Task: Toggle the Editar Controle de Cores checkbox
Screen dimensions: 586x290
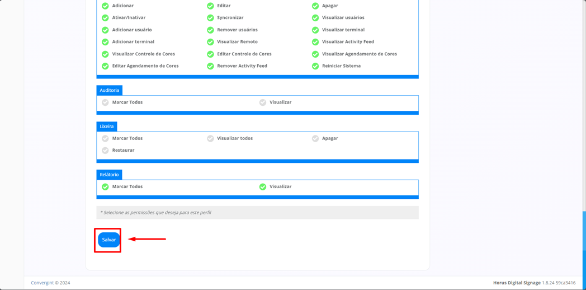Action: 210,54
